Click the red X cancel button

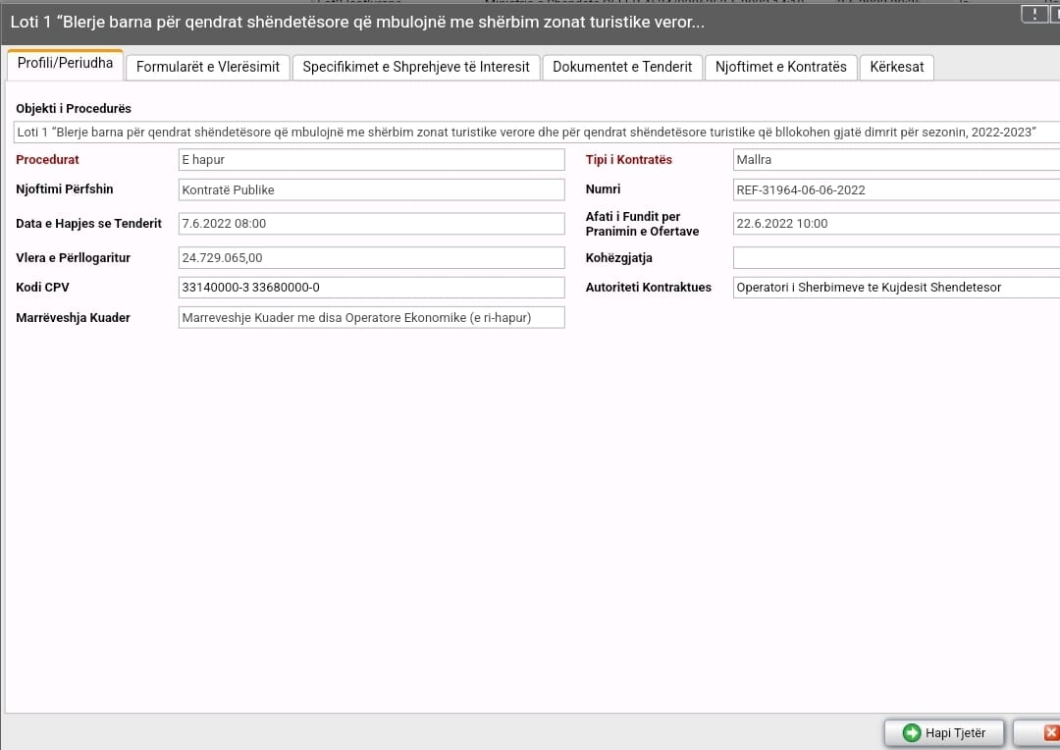[x=1046, y=732]
